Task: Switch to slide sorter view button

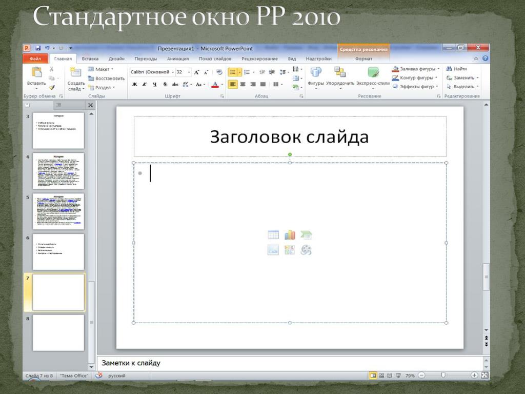Action: coord(381,376)
